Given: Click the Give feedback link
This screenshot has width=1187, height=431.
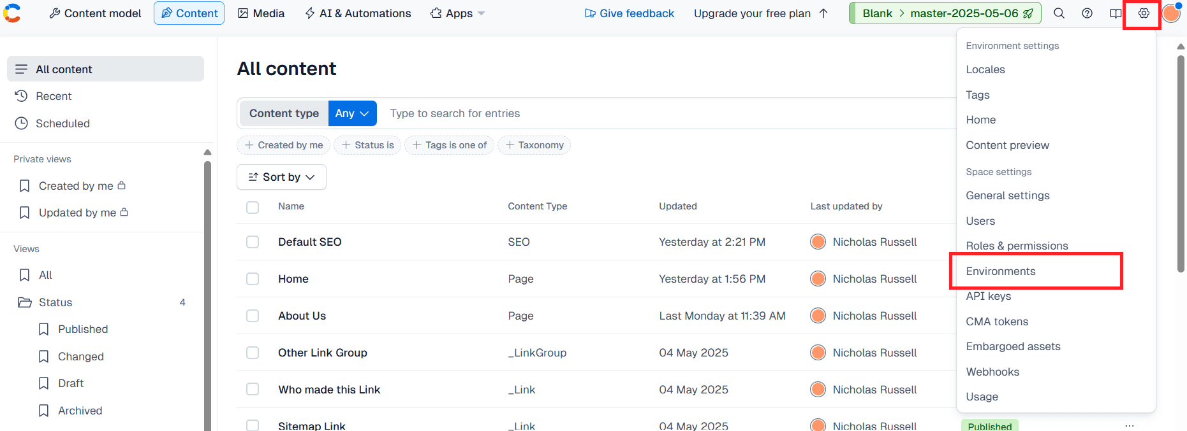Looking at the screenshot, I should tap(629, 13).
